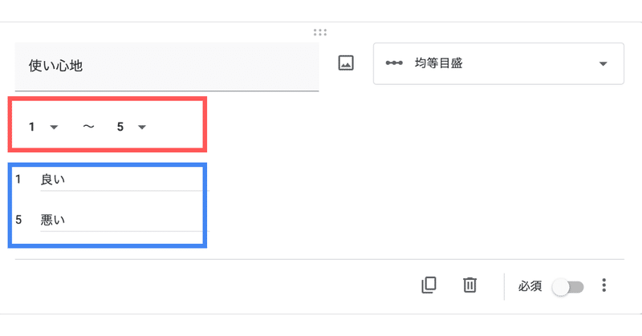Click the label field containing 悪い
This screenshot has width=642, height=336.
[x=124, y=221]
